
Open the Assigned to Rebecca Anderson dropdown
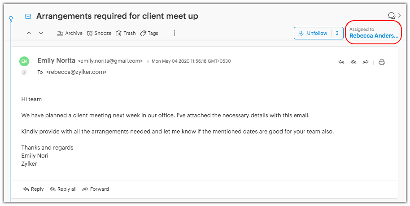tap(373, 33)
